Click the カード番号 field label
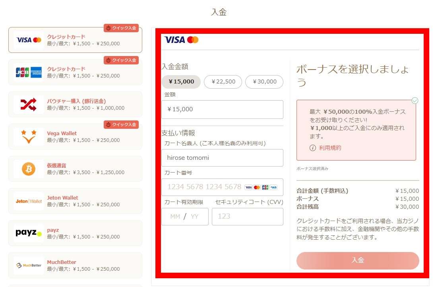The height and width of the screenshot is (287, 434). click(x=178, y=173)
